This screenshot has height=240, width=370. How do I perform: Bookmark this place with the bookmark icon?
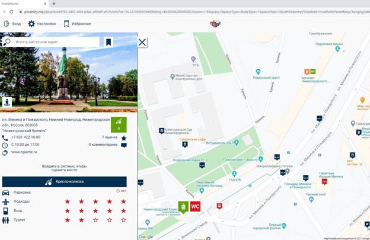tap(109, 42)
